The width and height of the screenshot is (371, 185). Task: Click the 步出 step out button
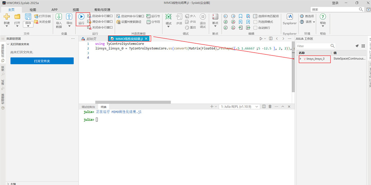190,22
